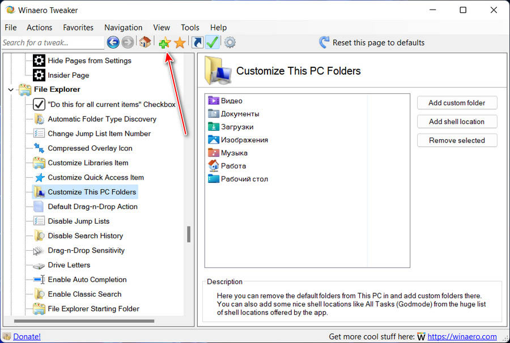This screenshot has height=343, width=510.
Task: Click Add custom folder button
Action: coord(457,103)
